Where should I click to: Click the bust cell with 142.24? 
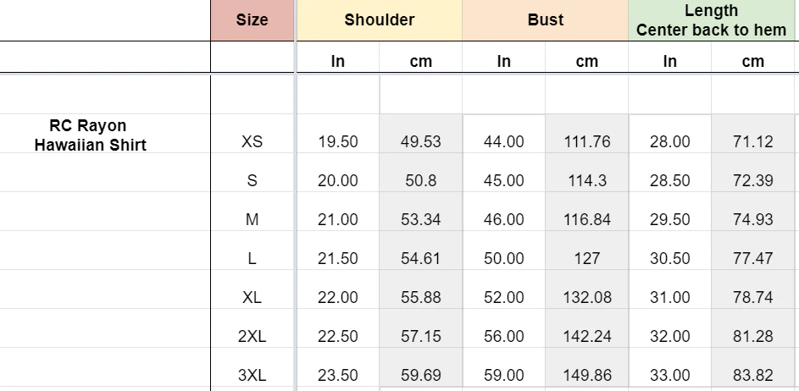point(586,336)
